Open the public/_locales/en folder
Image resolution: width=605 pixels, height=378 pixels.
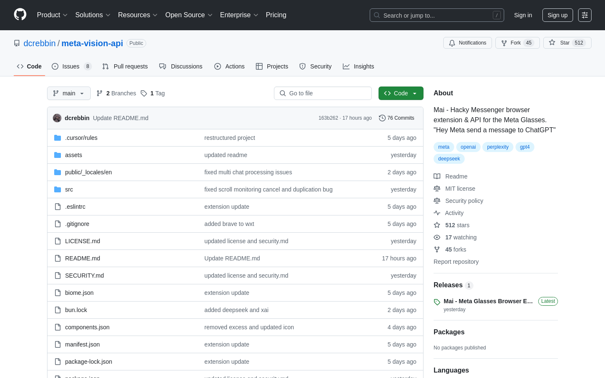pos(88,172)
